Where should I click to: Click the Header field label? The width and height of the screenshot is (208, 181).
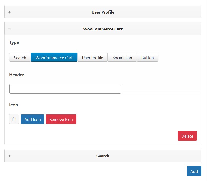point(17,75)
